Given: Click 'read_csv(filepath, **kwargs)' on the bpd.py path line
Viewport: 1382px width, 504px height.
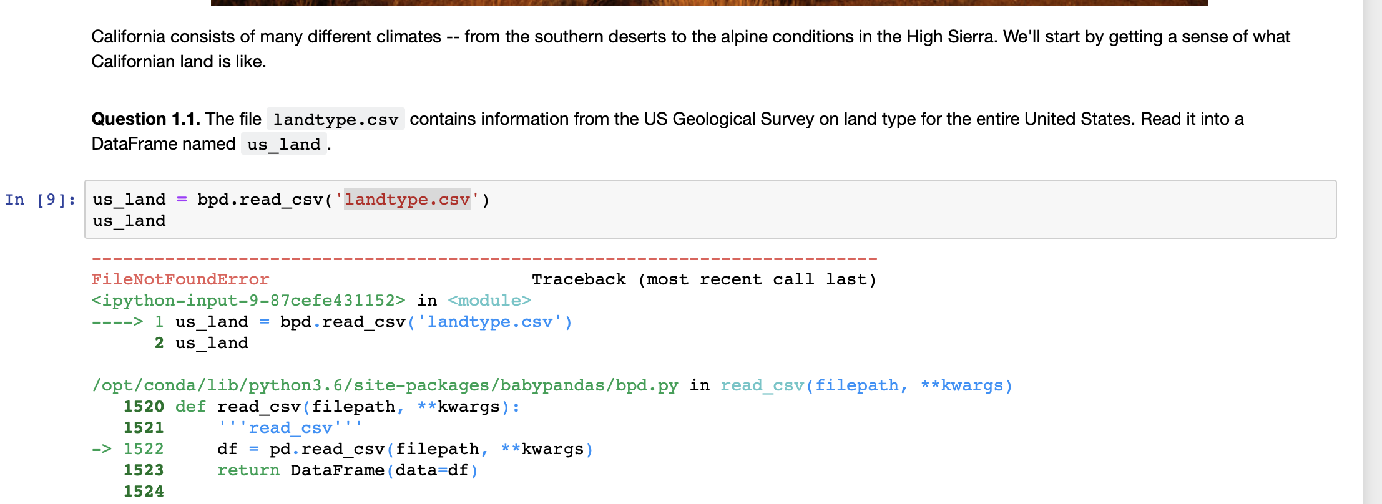Looking at the screenshot, I should 866,385.
